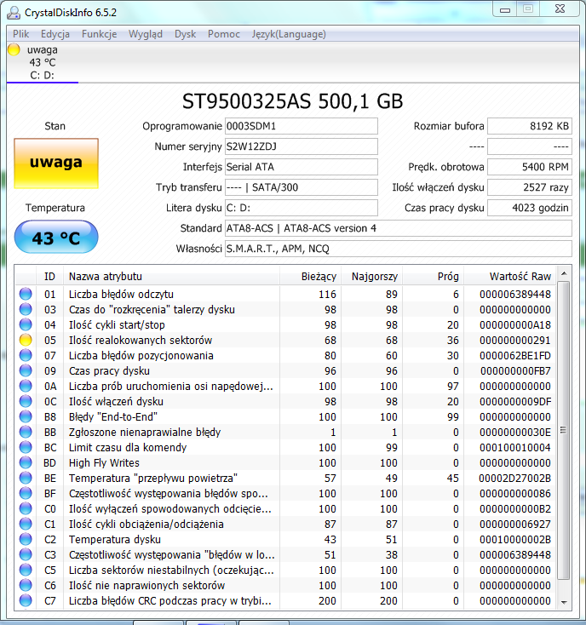Open the Dysk menu
The width and height of the screenshot is (586, 625).
pyautogui.click(x=186, y=34)
